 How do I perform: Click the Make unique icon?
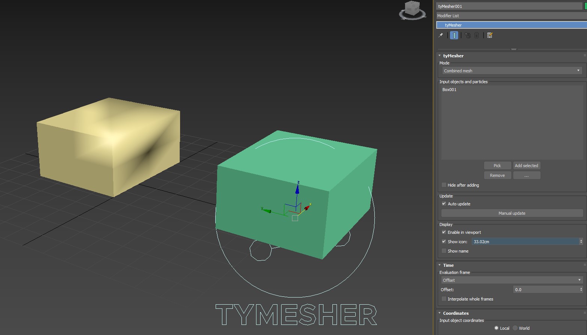(468, 35)
